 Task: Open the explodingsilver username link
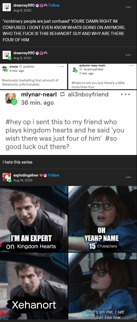pyautogui.click(x=26, y=175)
